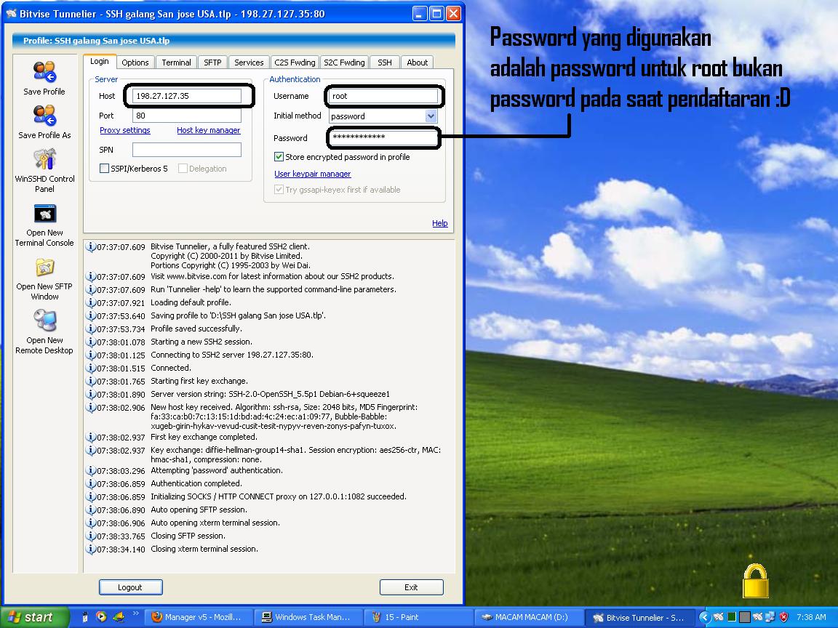The image size is (838, 628).
Task: Switch to the Terminal tab
Action: point(176,63)
